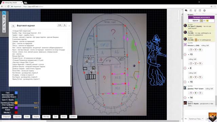The height and width of the screenshot is (122, 217).
Task: Switch to the Chat tab
Action: 186,11
